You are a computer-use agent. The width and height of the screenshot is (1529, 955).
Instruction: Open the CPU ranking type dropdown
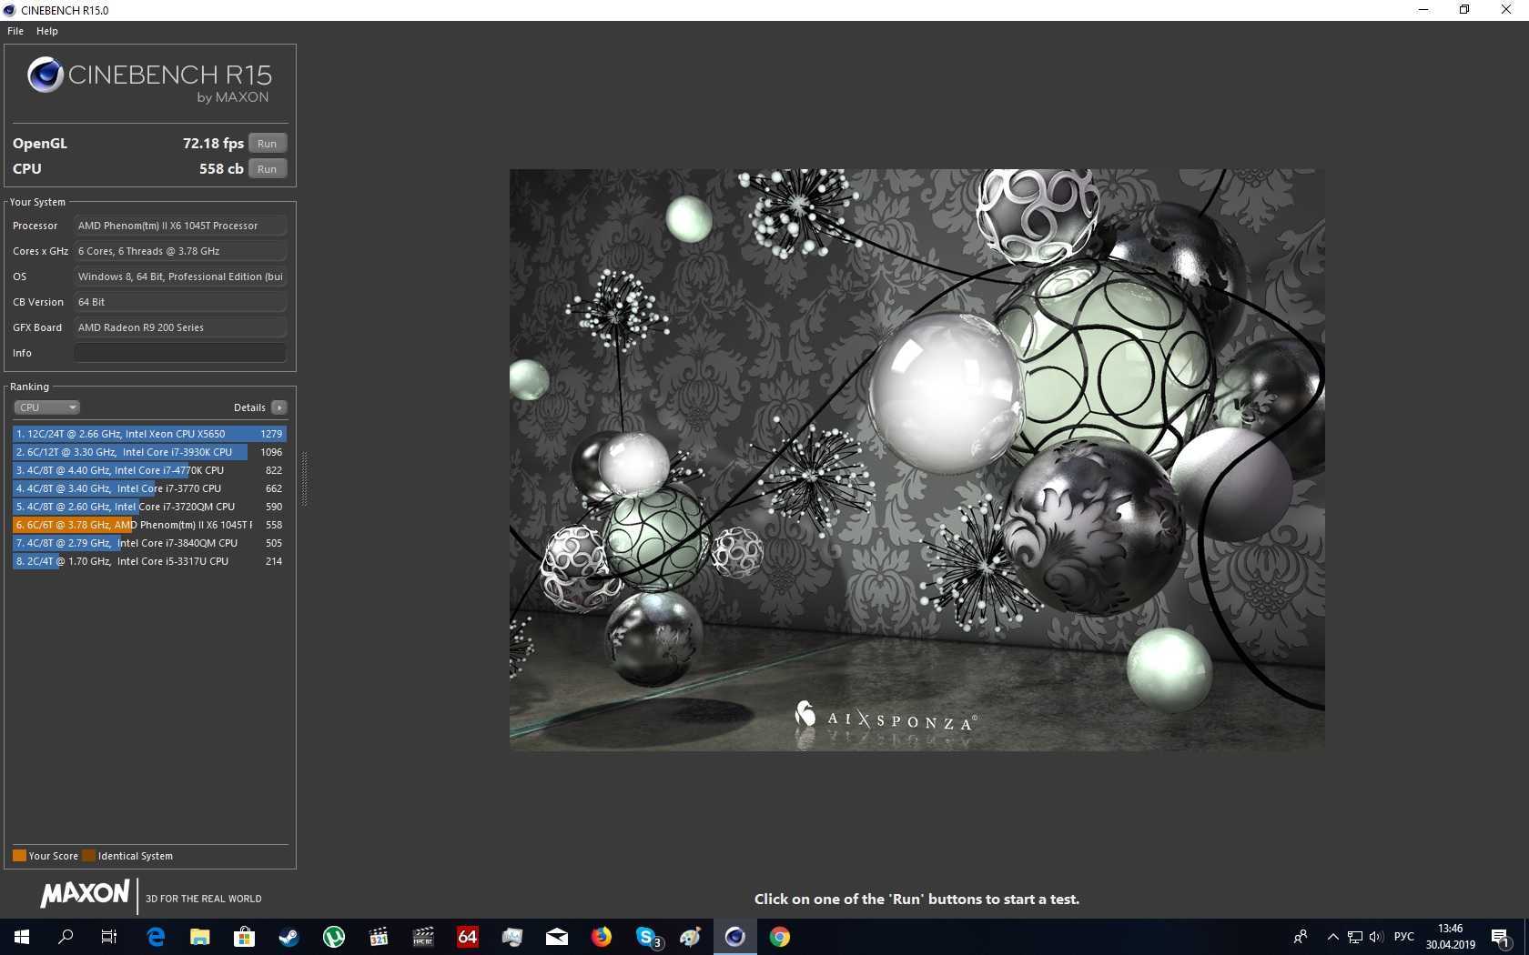click(47, 407)
